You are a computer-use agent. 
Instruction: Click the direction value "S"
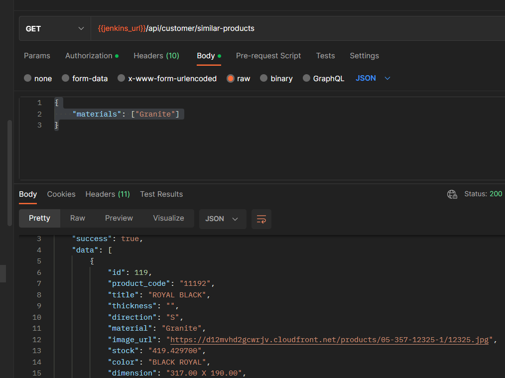[x=173, y=317]
